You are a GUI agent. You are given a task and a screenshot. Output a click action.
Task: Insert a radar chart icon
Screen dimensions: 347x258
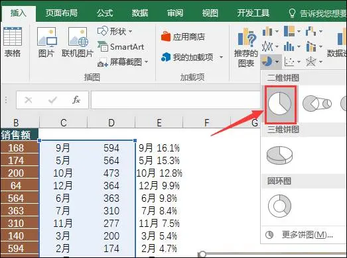coord(311,62)
